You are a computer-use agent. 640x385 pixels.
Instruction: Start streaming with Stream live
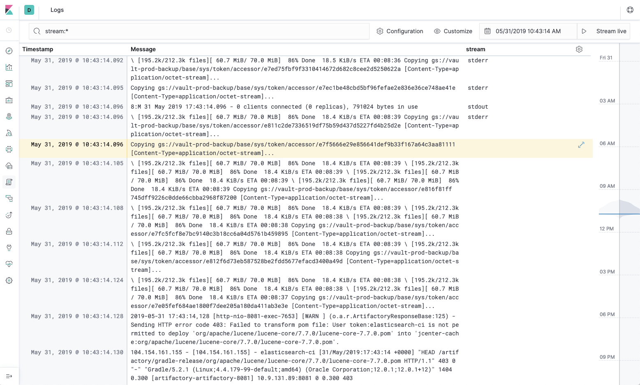(x=603, y=31)
